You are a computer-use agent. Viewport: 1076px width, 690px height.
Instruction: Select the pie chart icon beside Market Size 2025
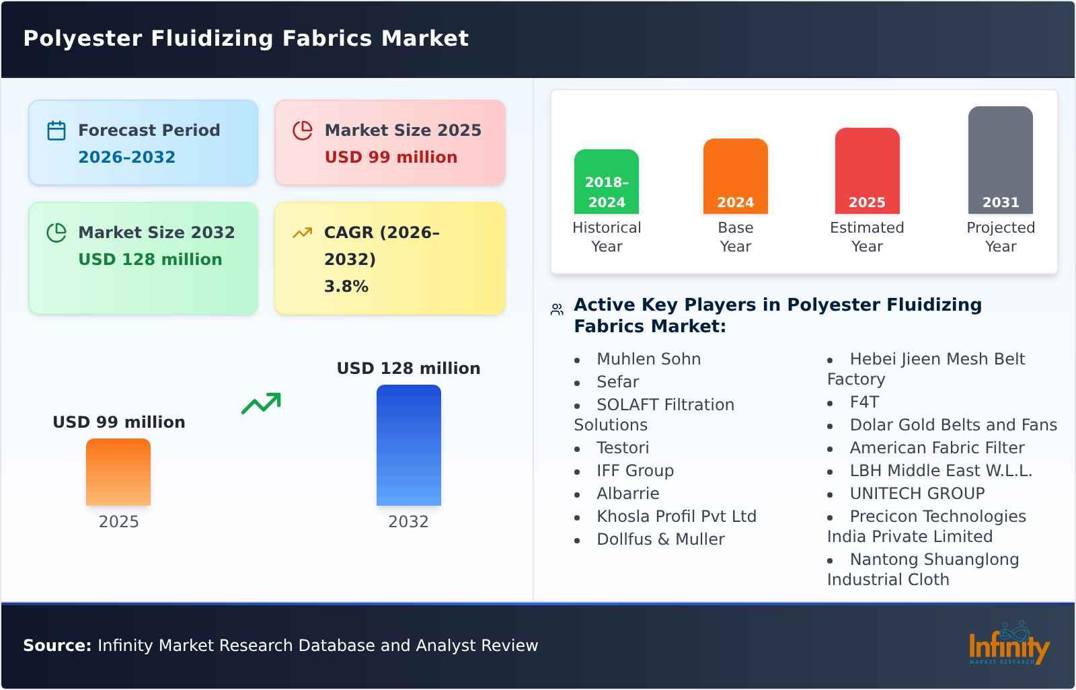click(x=303, y=129)
